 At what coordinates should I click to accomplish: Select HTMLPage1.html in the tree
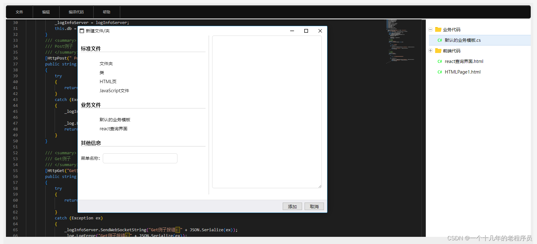(x=463, y=72)
